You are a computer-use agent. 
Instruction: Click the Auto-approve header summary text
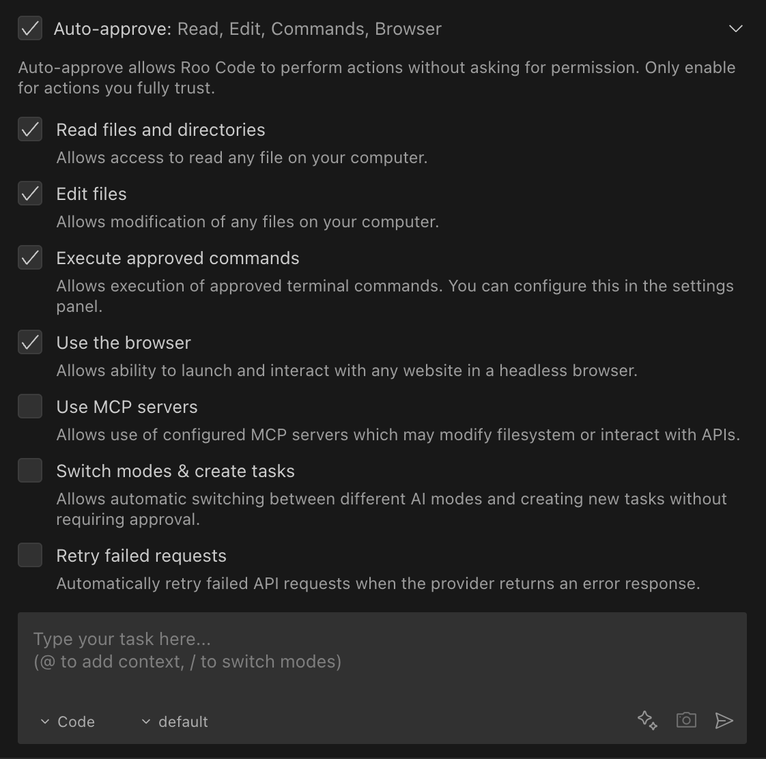247,29
